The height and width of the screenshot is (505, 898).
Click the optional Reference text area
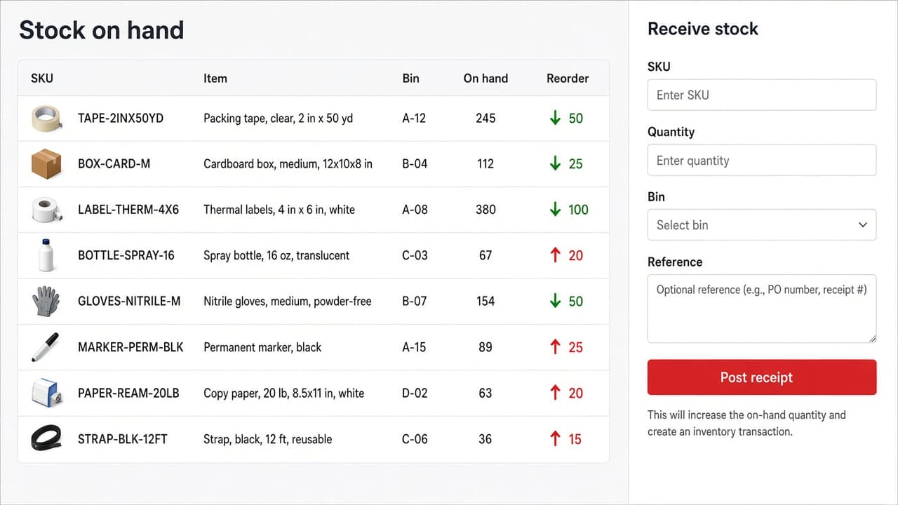[x=762, y=309]
